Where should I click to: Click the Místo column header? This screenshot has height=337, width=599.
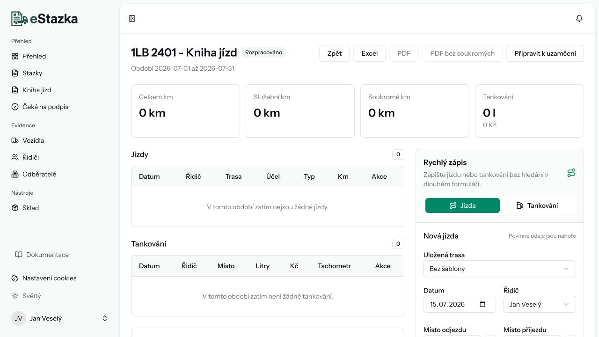click(x=226, y=266)
